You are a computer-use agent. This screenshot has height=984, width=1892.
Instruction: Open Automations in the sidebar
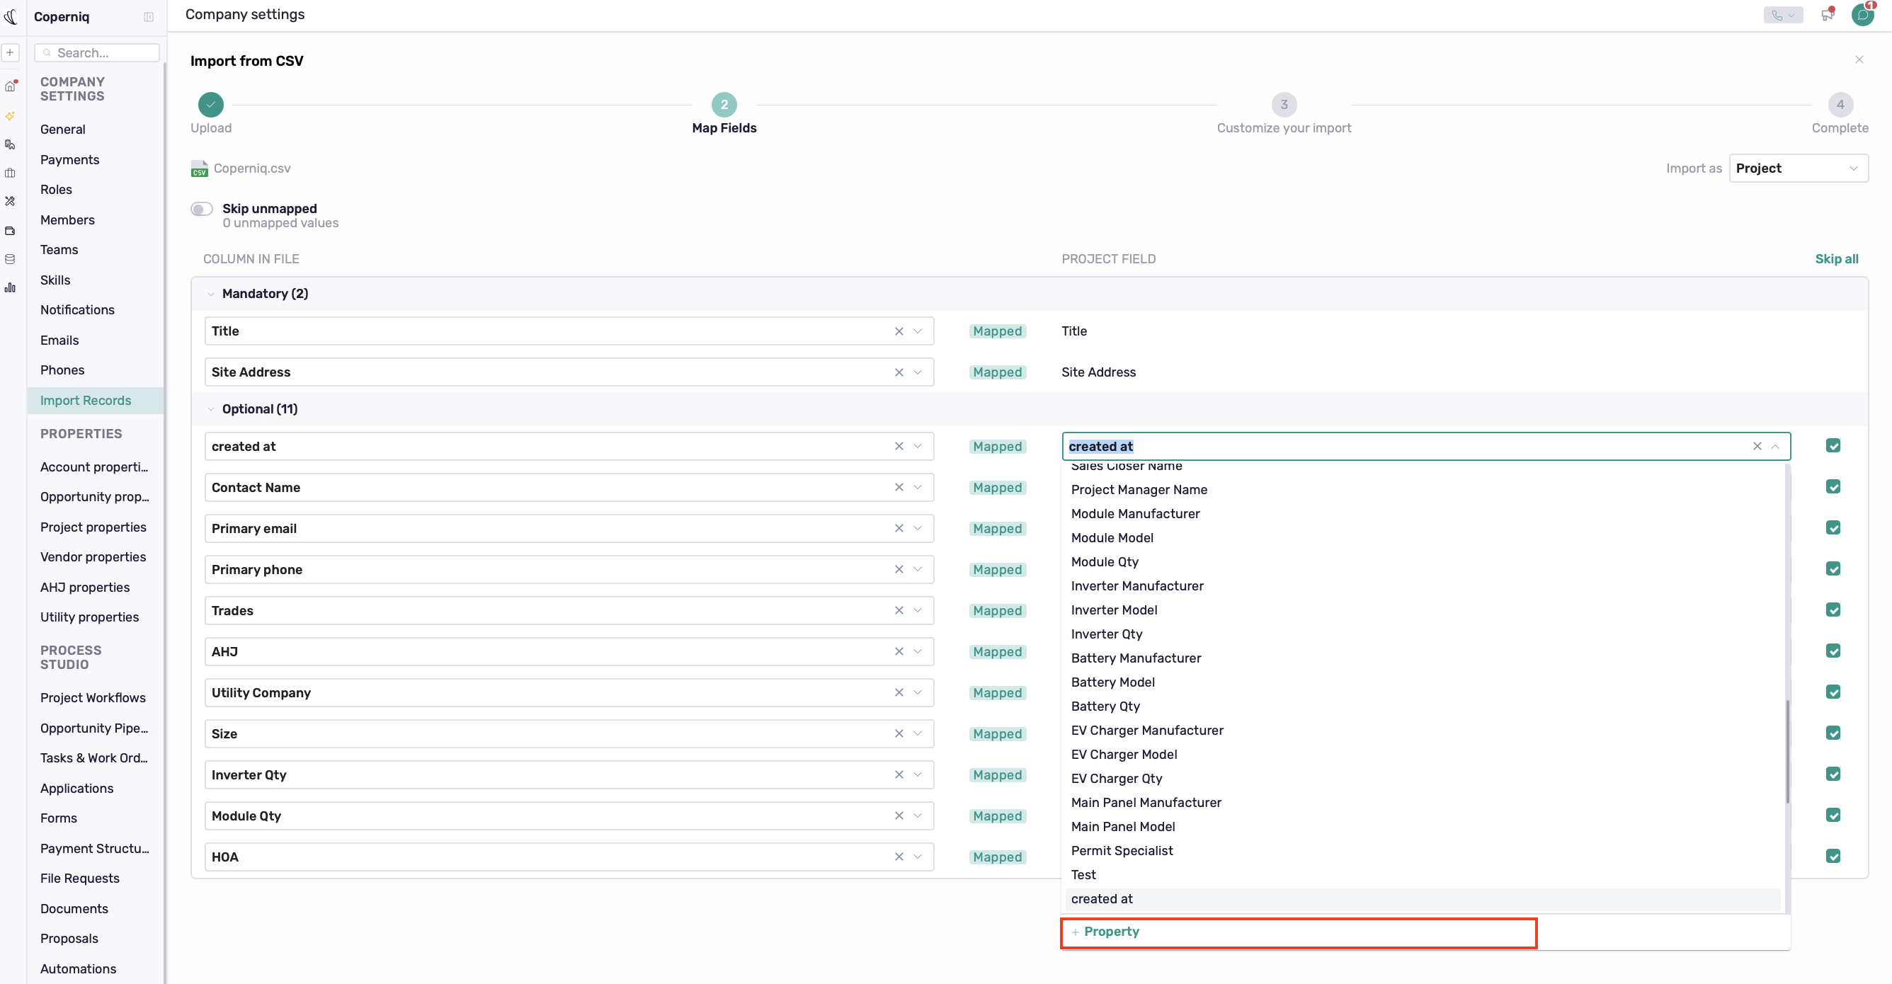point(78,968)
